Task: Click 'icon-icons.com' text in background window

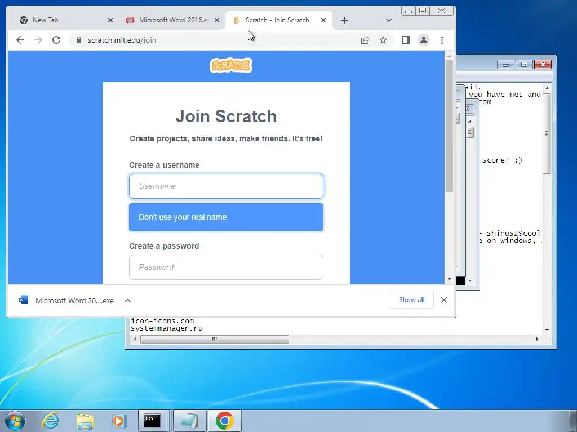Action: 162,321
